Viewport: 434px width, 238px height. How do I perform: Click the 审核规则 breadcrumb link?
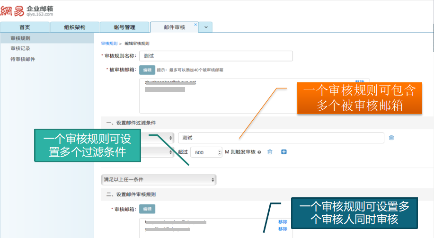tap(109, 43)
